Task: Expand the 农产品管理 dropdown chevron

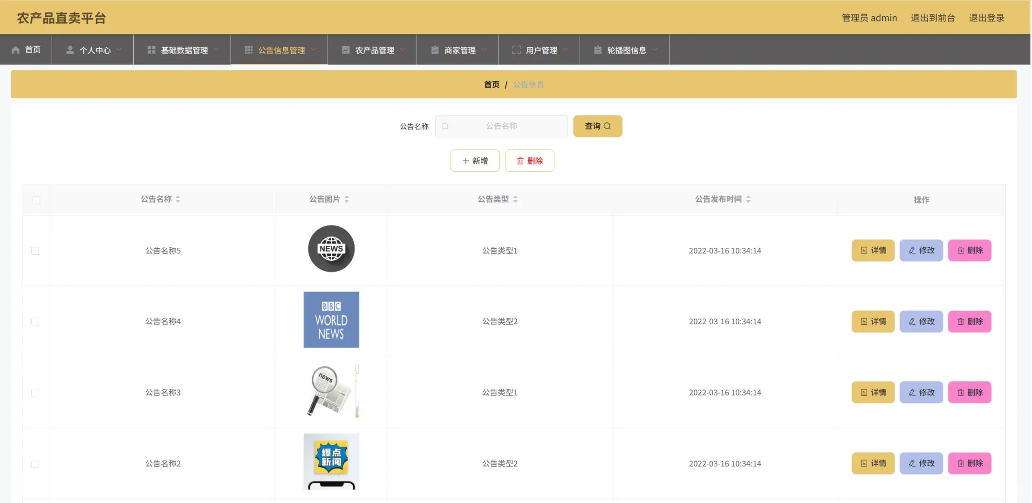Action: (x=403, y=49)
